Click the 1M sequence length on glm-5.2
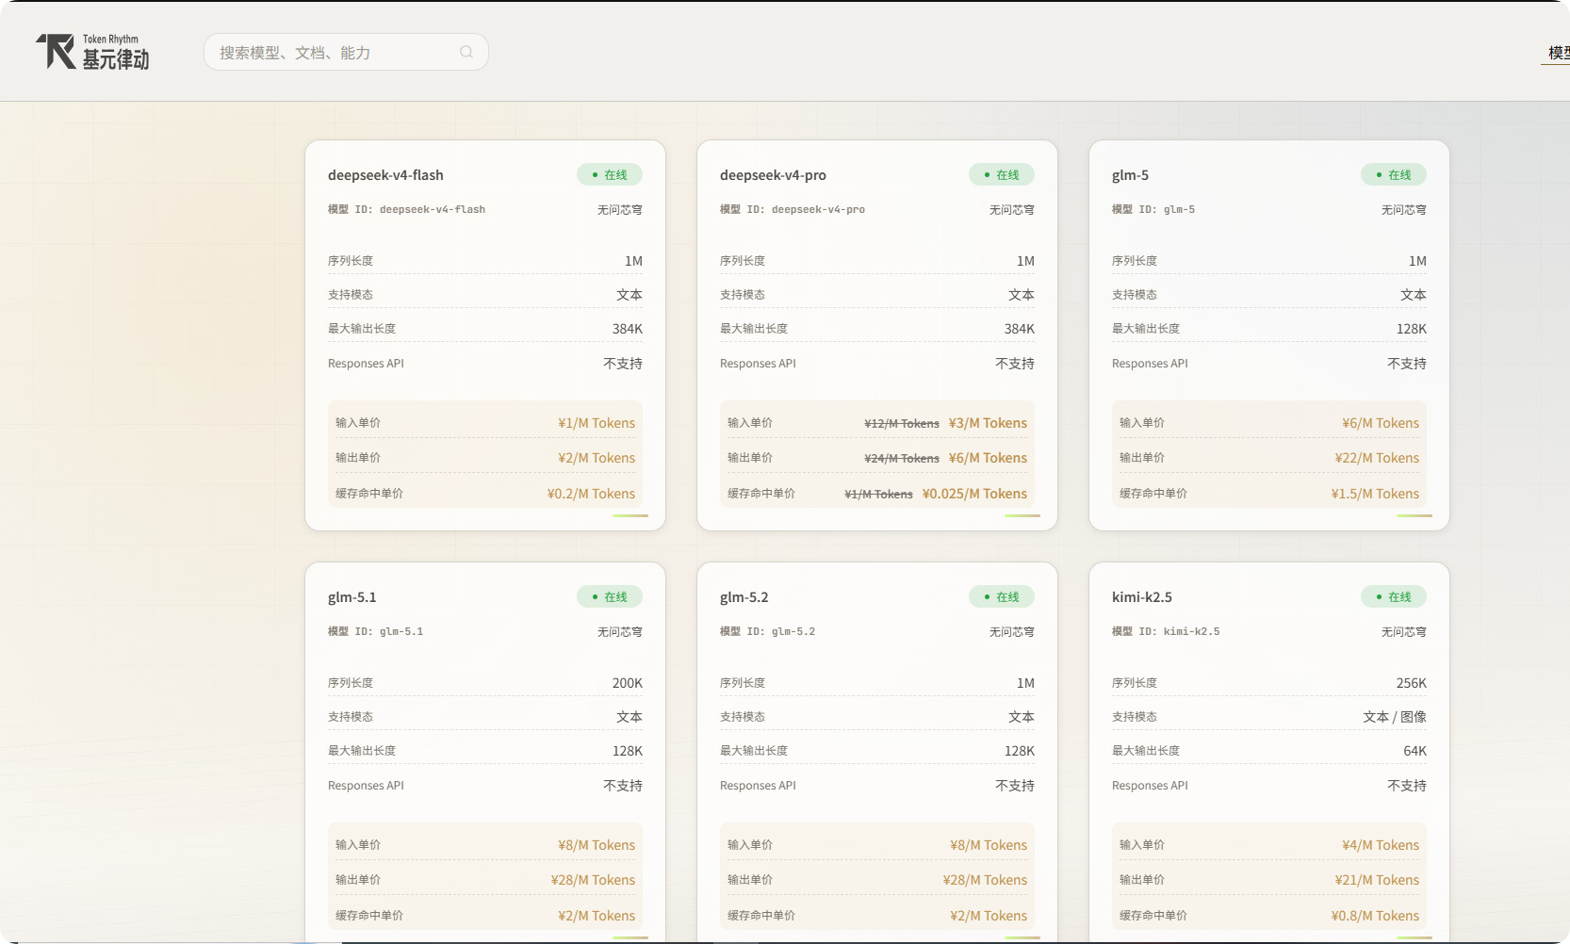Screen dimensions: 1570x944 point(1025,683)
